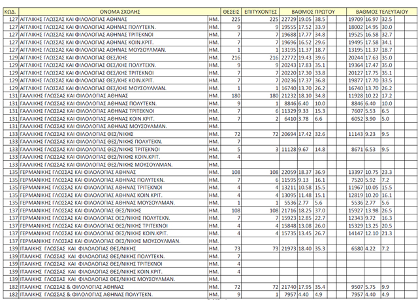Click the first-place score 22059 cell

(289, 171)
